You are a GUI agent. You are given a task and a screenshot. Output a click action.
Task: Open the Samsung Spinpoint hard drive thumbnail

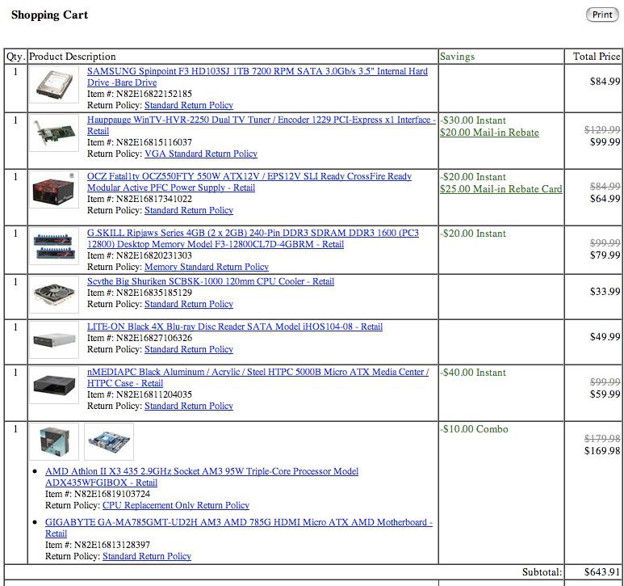point(54,84)
